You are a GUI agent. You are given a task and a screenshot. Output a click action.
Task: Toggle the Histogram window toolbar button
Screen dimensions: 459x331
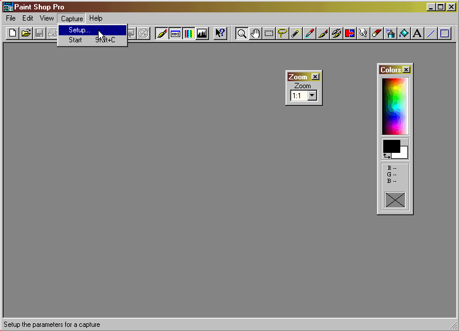(202, 34)
